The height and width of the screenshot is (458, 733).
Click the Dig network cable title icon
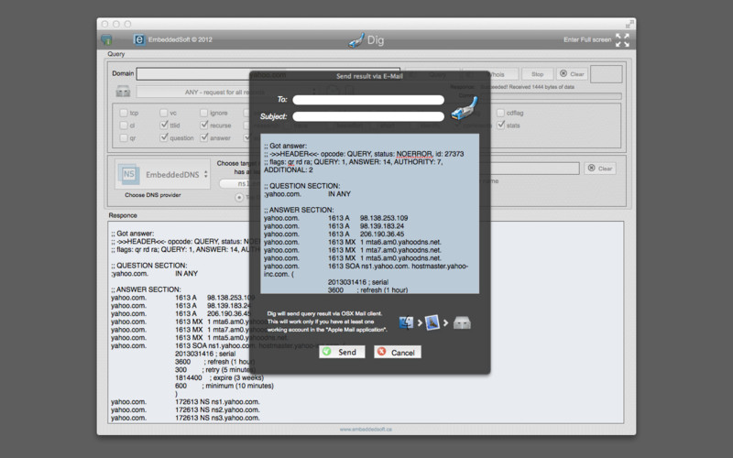[x=356, y=40]
